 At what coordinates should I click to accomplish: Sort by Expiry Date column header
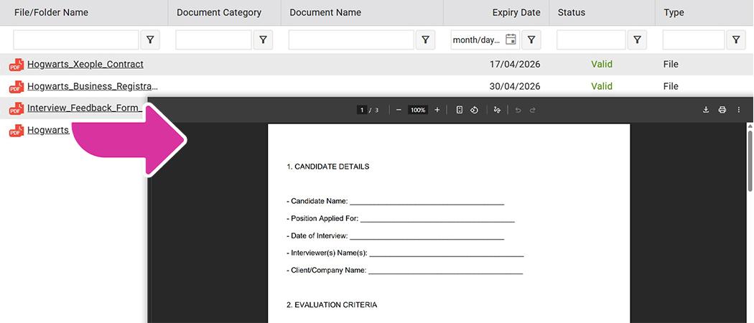(516, 12)
